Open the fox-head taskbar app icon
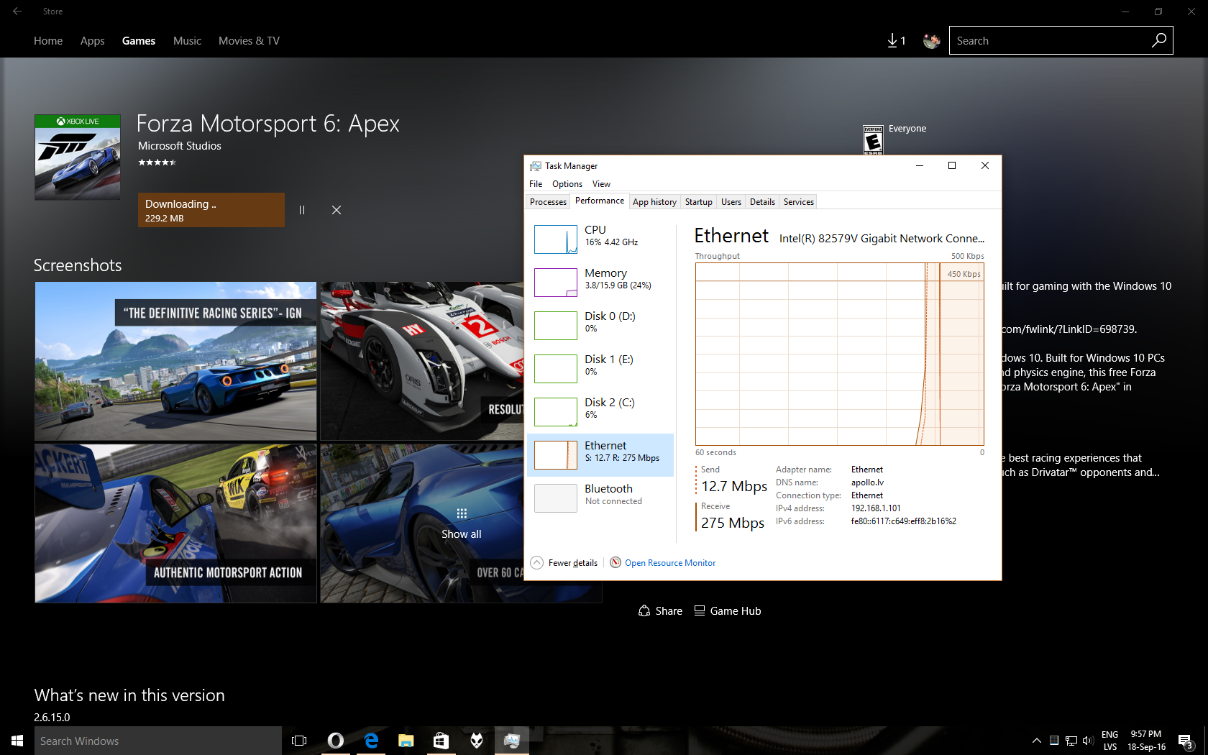The height and width of the screenshot is (755, 1208). pyautogui.click(x=476, y=741)
